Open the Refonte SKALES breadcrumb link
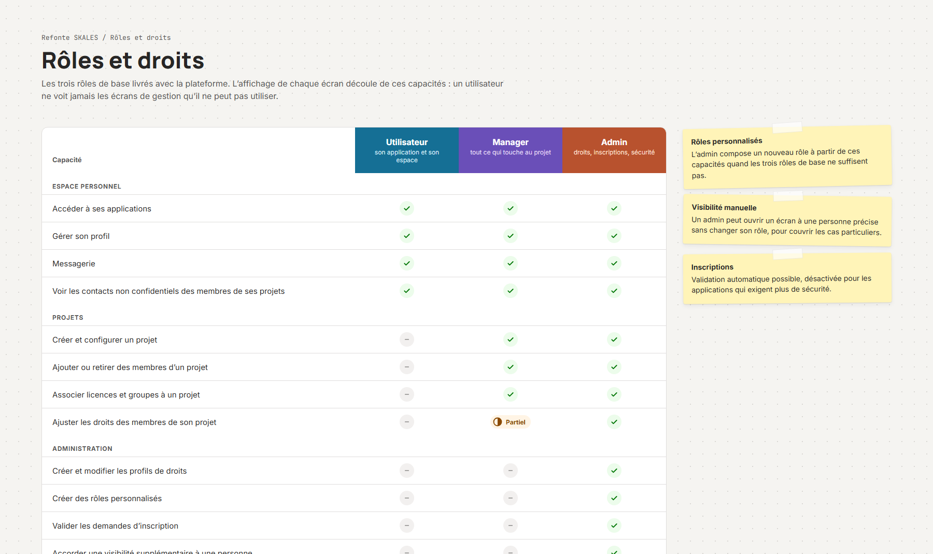The image size is (933, 554). (69, 38)
